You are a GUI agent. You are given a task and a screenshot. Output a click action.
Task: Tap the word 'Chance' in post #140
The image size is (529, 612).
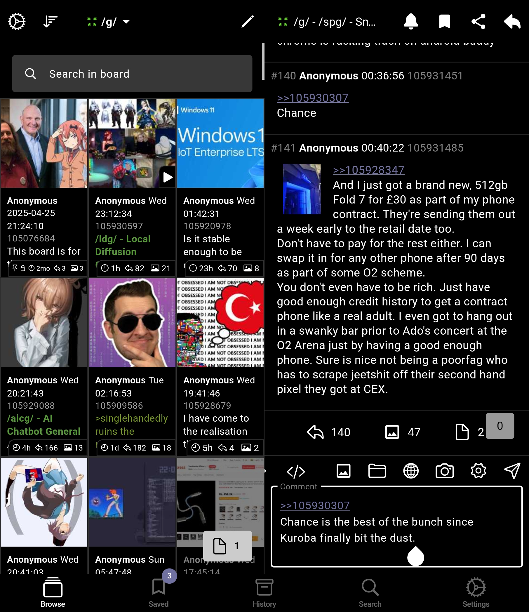point(296,113)
